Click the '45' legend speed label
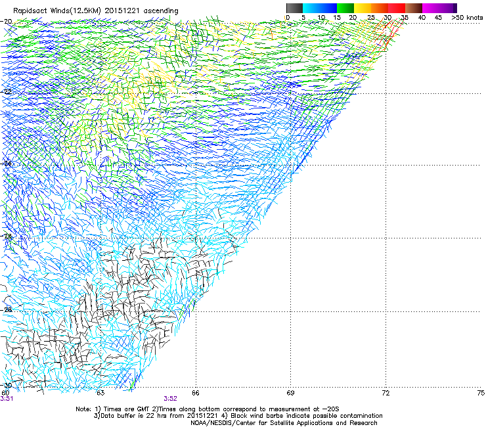Viewport: 486px width, 427px height. tap(438, 18)
